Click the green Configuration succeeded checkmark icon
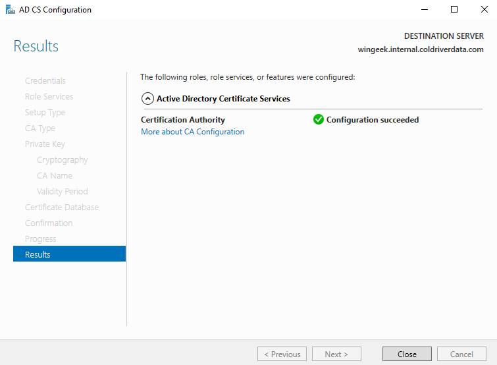Viewport: 497px width, 365px height. tap(319, 119)
